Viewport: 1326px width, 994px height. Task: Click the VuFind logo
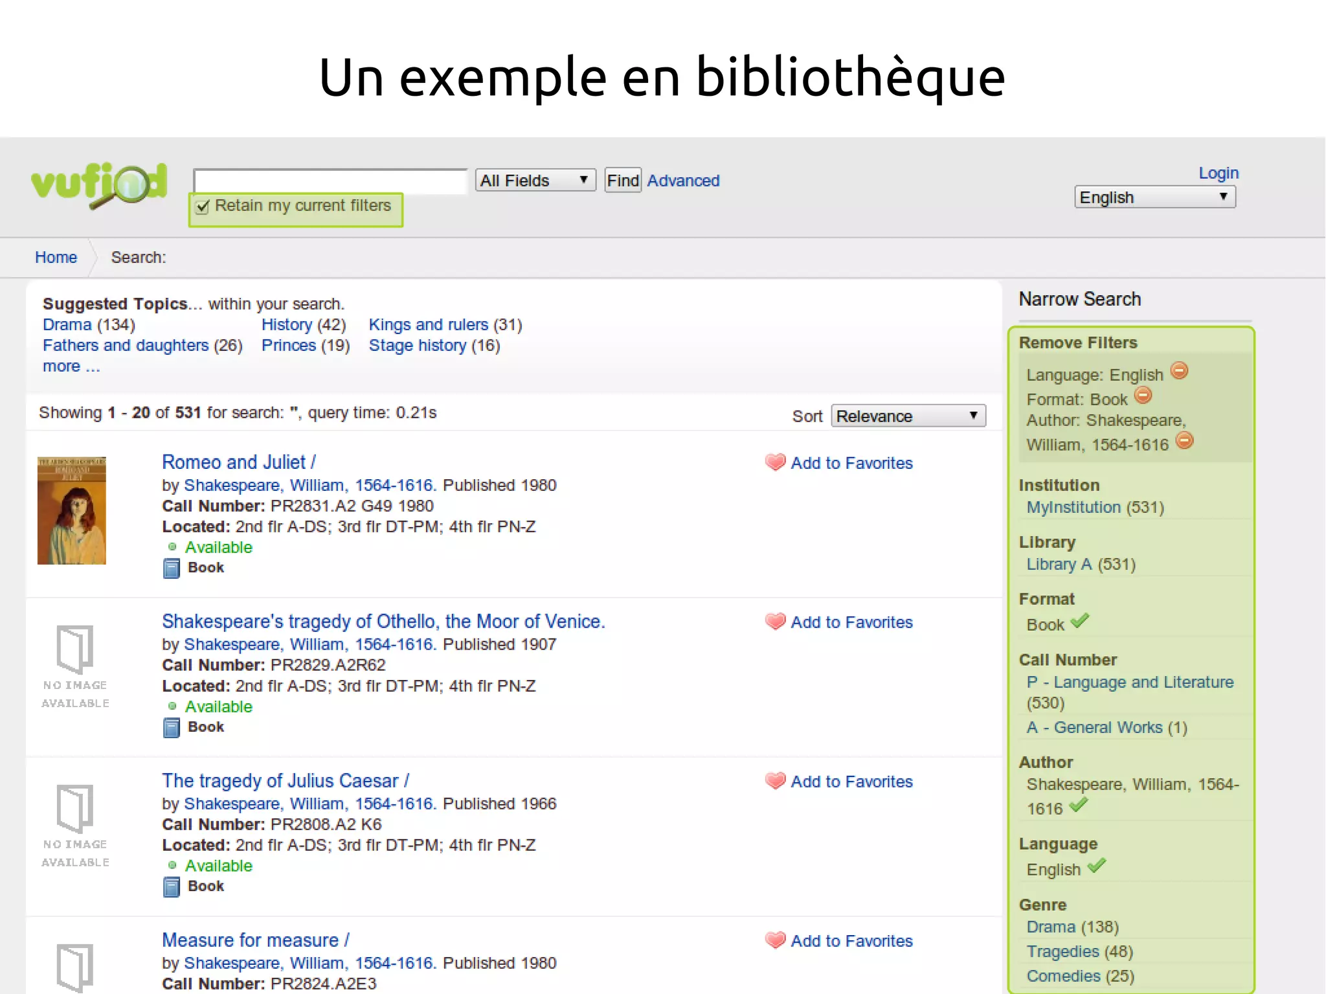pos(99,186)
